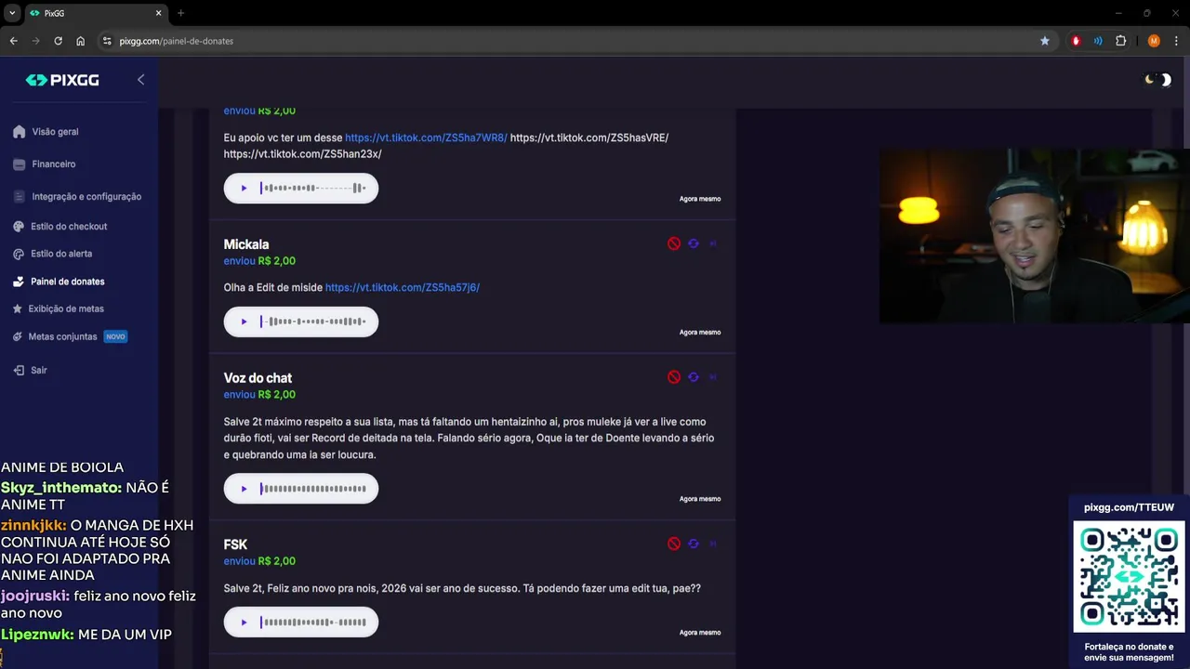Play the topmost donation audio with TikTok links
Image resolution: width=1190 pixels, height=669 pixels.
[244, 189]
